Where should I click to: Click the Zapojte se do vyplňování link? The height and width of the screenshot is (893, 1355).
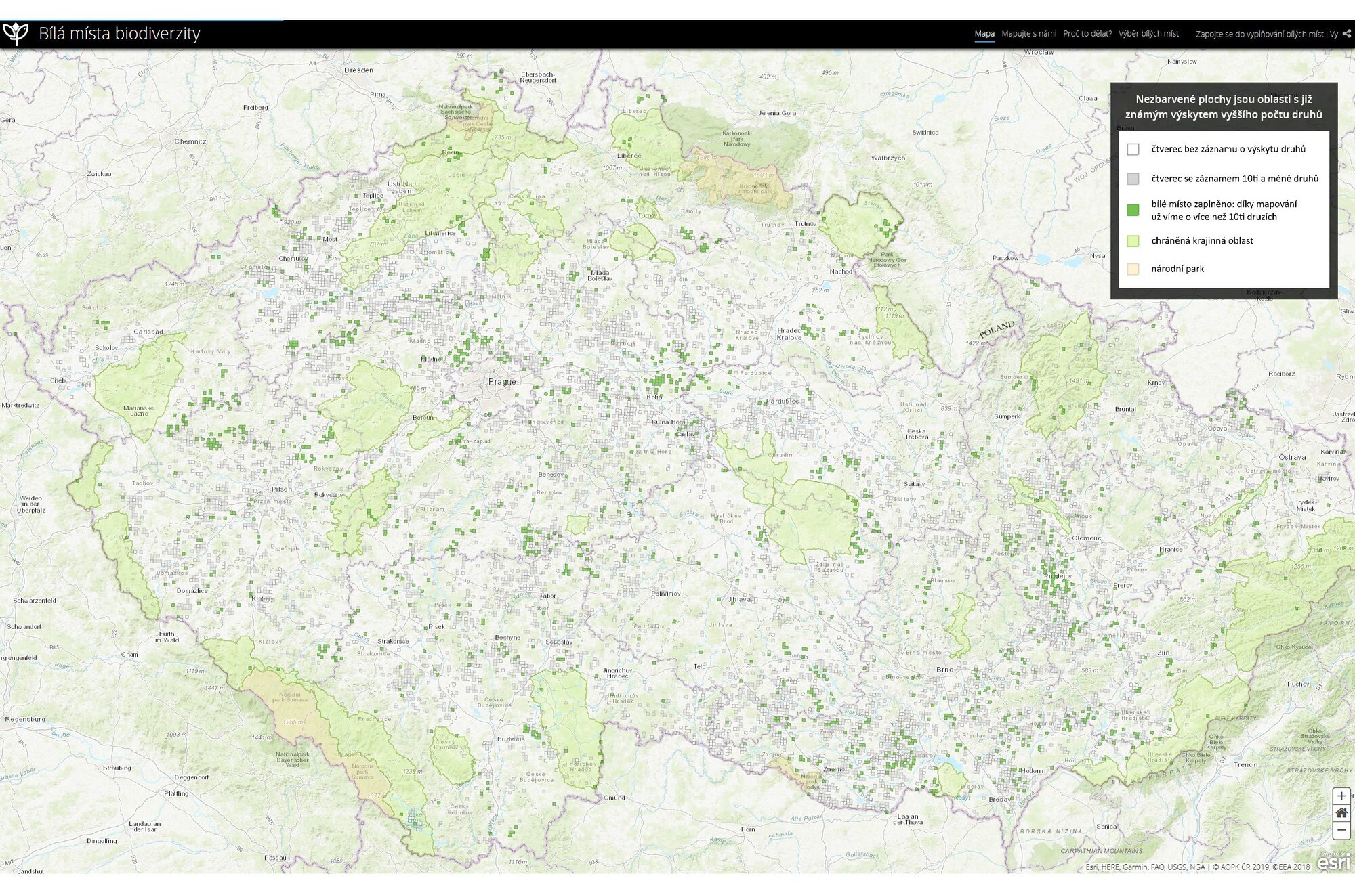point(1266,34)
